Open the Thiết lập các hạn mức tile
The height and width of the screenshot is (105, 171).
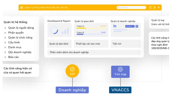pyautogui.click(x=88, y=44)
